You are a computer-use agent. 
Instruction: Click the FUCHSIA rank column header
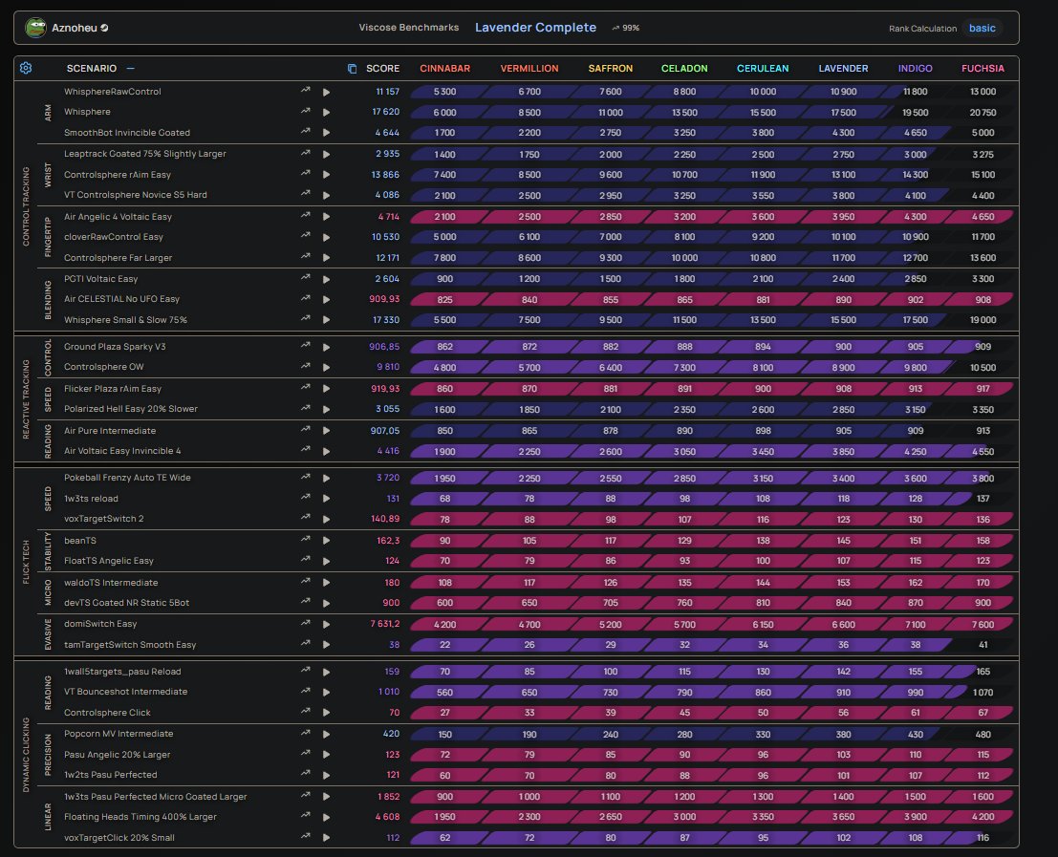tap(982, 69)
